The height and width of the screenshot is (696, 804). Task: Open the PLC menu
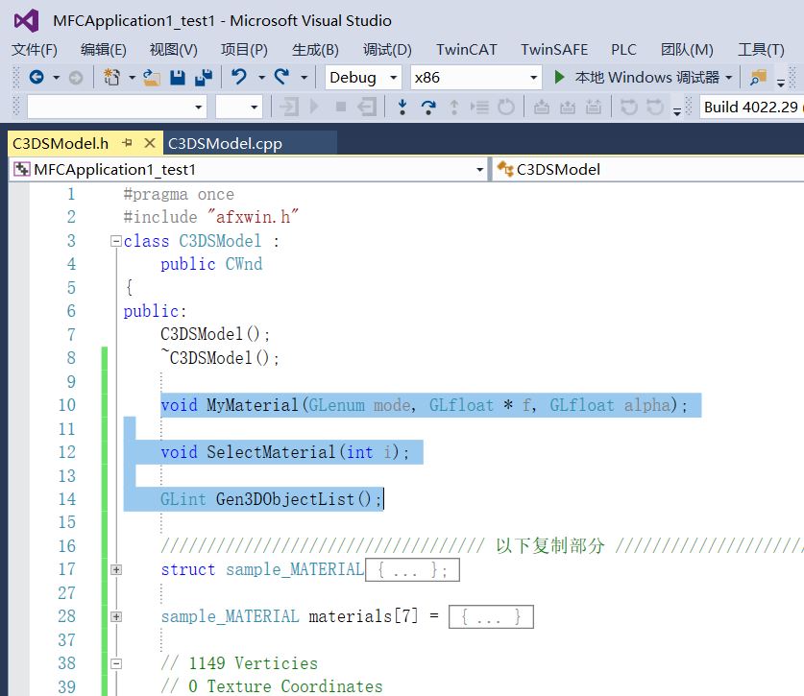tap(623, 50)
